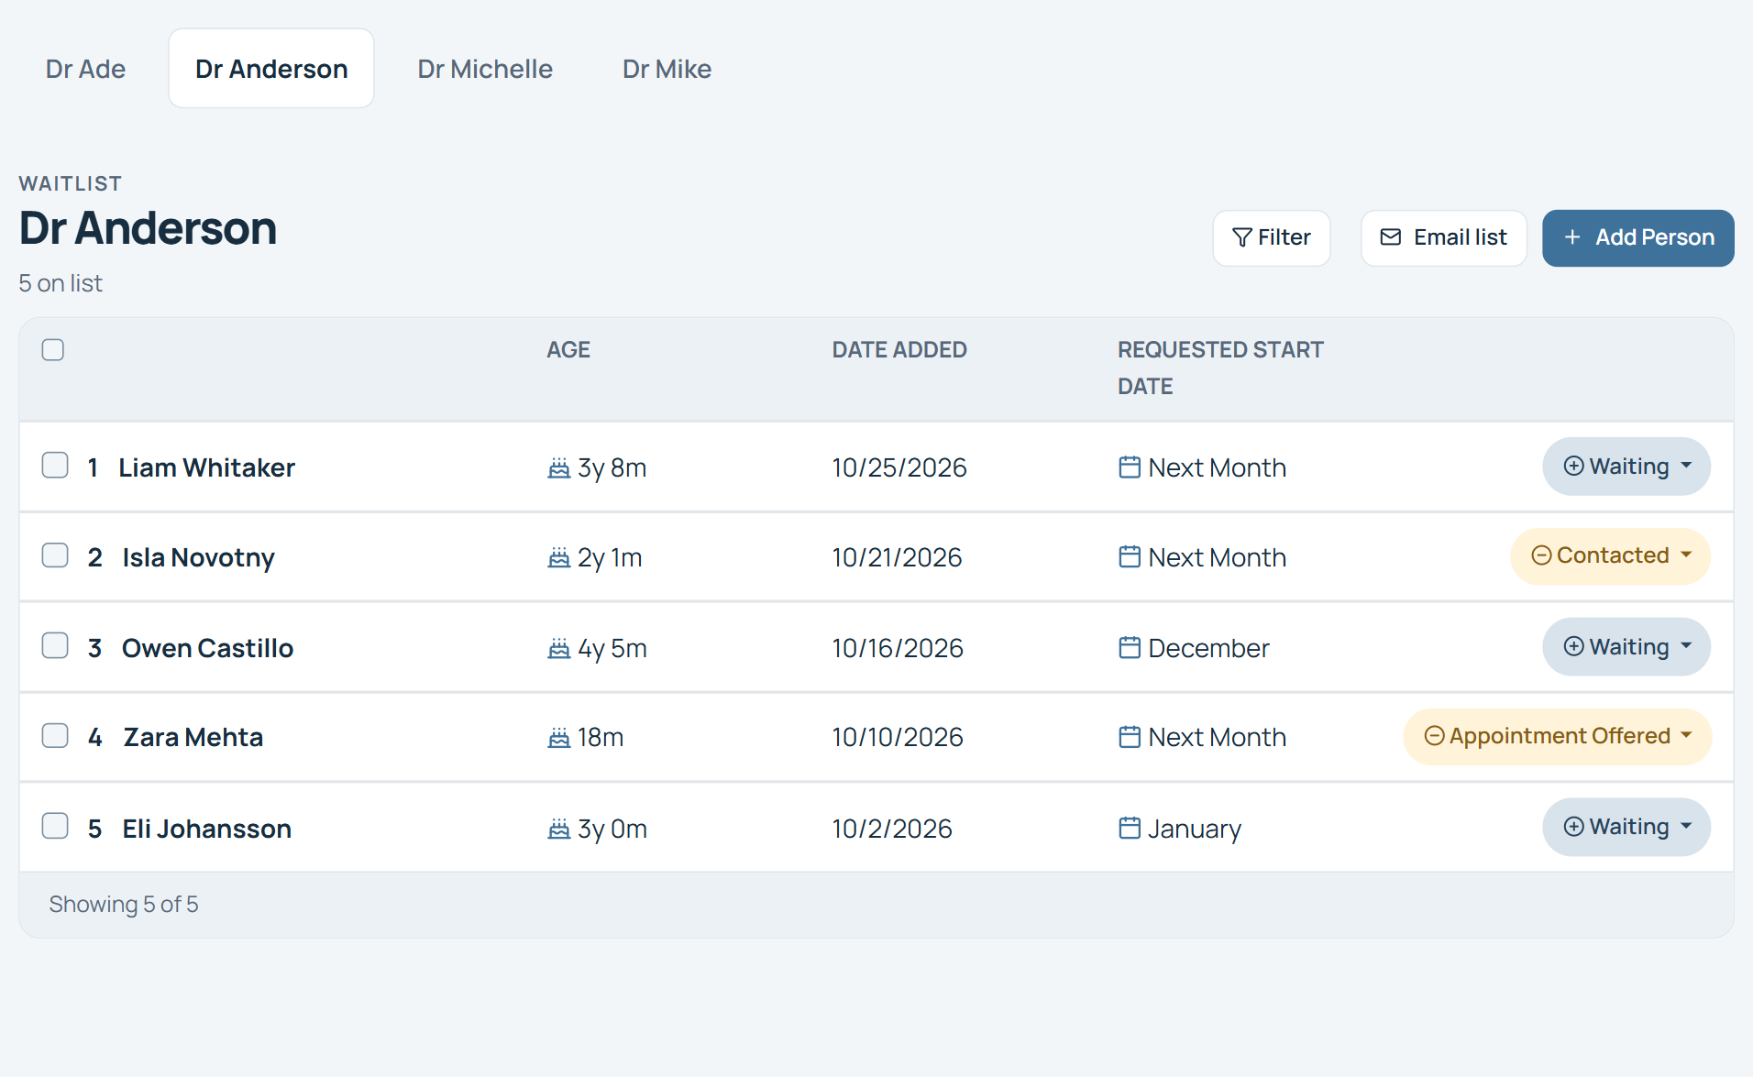Image resolution: width=1753 pixels, height=1077 pixels.
Task: Open the name Zara Mehta
Action: pyautogui.click(x=193, y=737)
